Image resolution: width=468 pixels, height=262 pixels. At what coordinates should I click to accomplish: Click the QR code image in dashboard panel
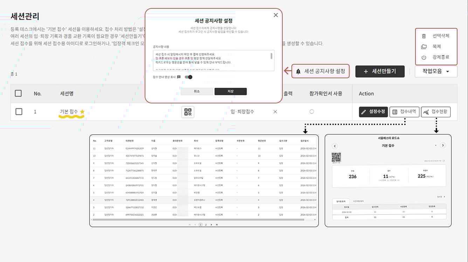(336, 157)
